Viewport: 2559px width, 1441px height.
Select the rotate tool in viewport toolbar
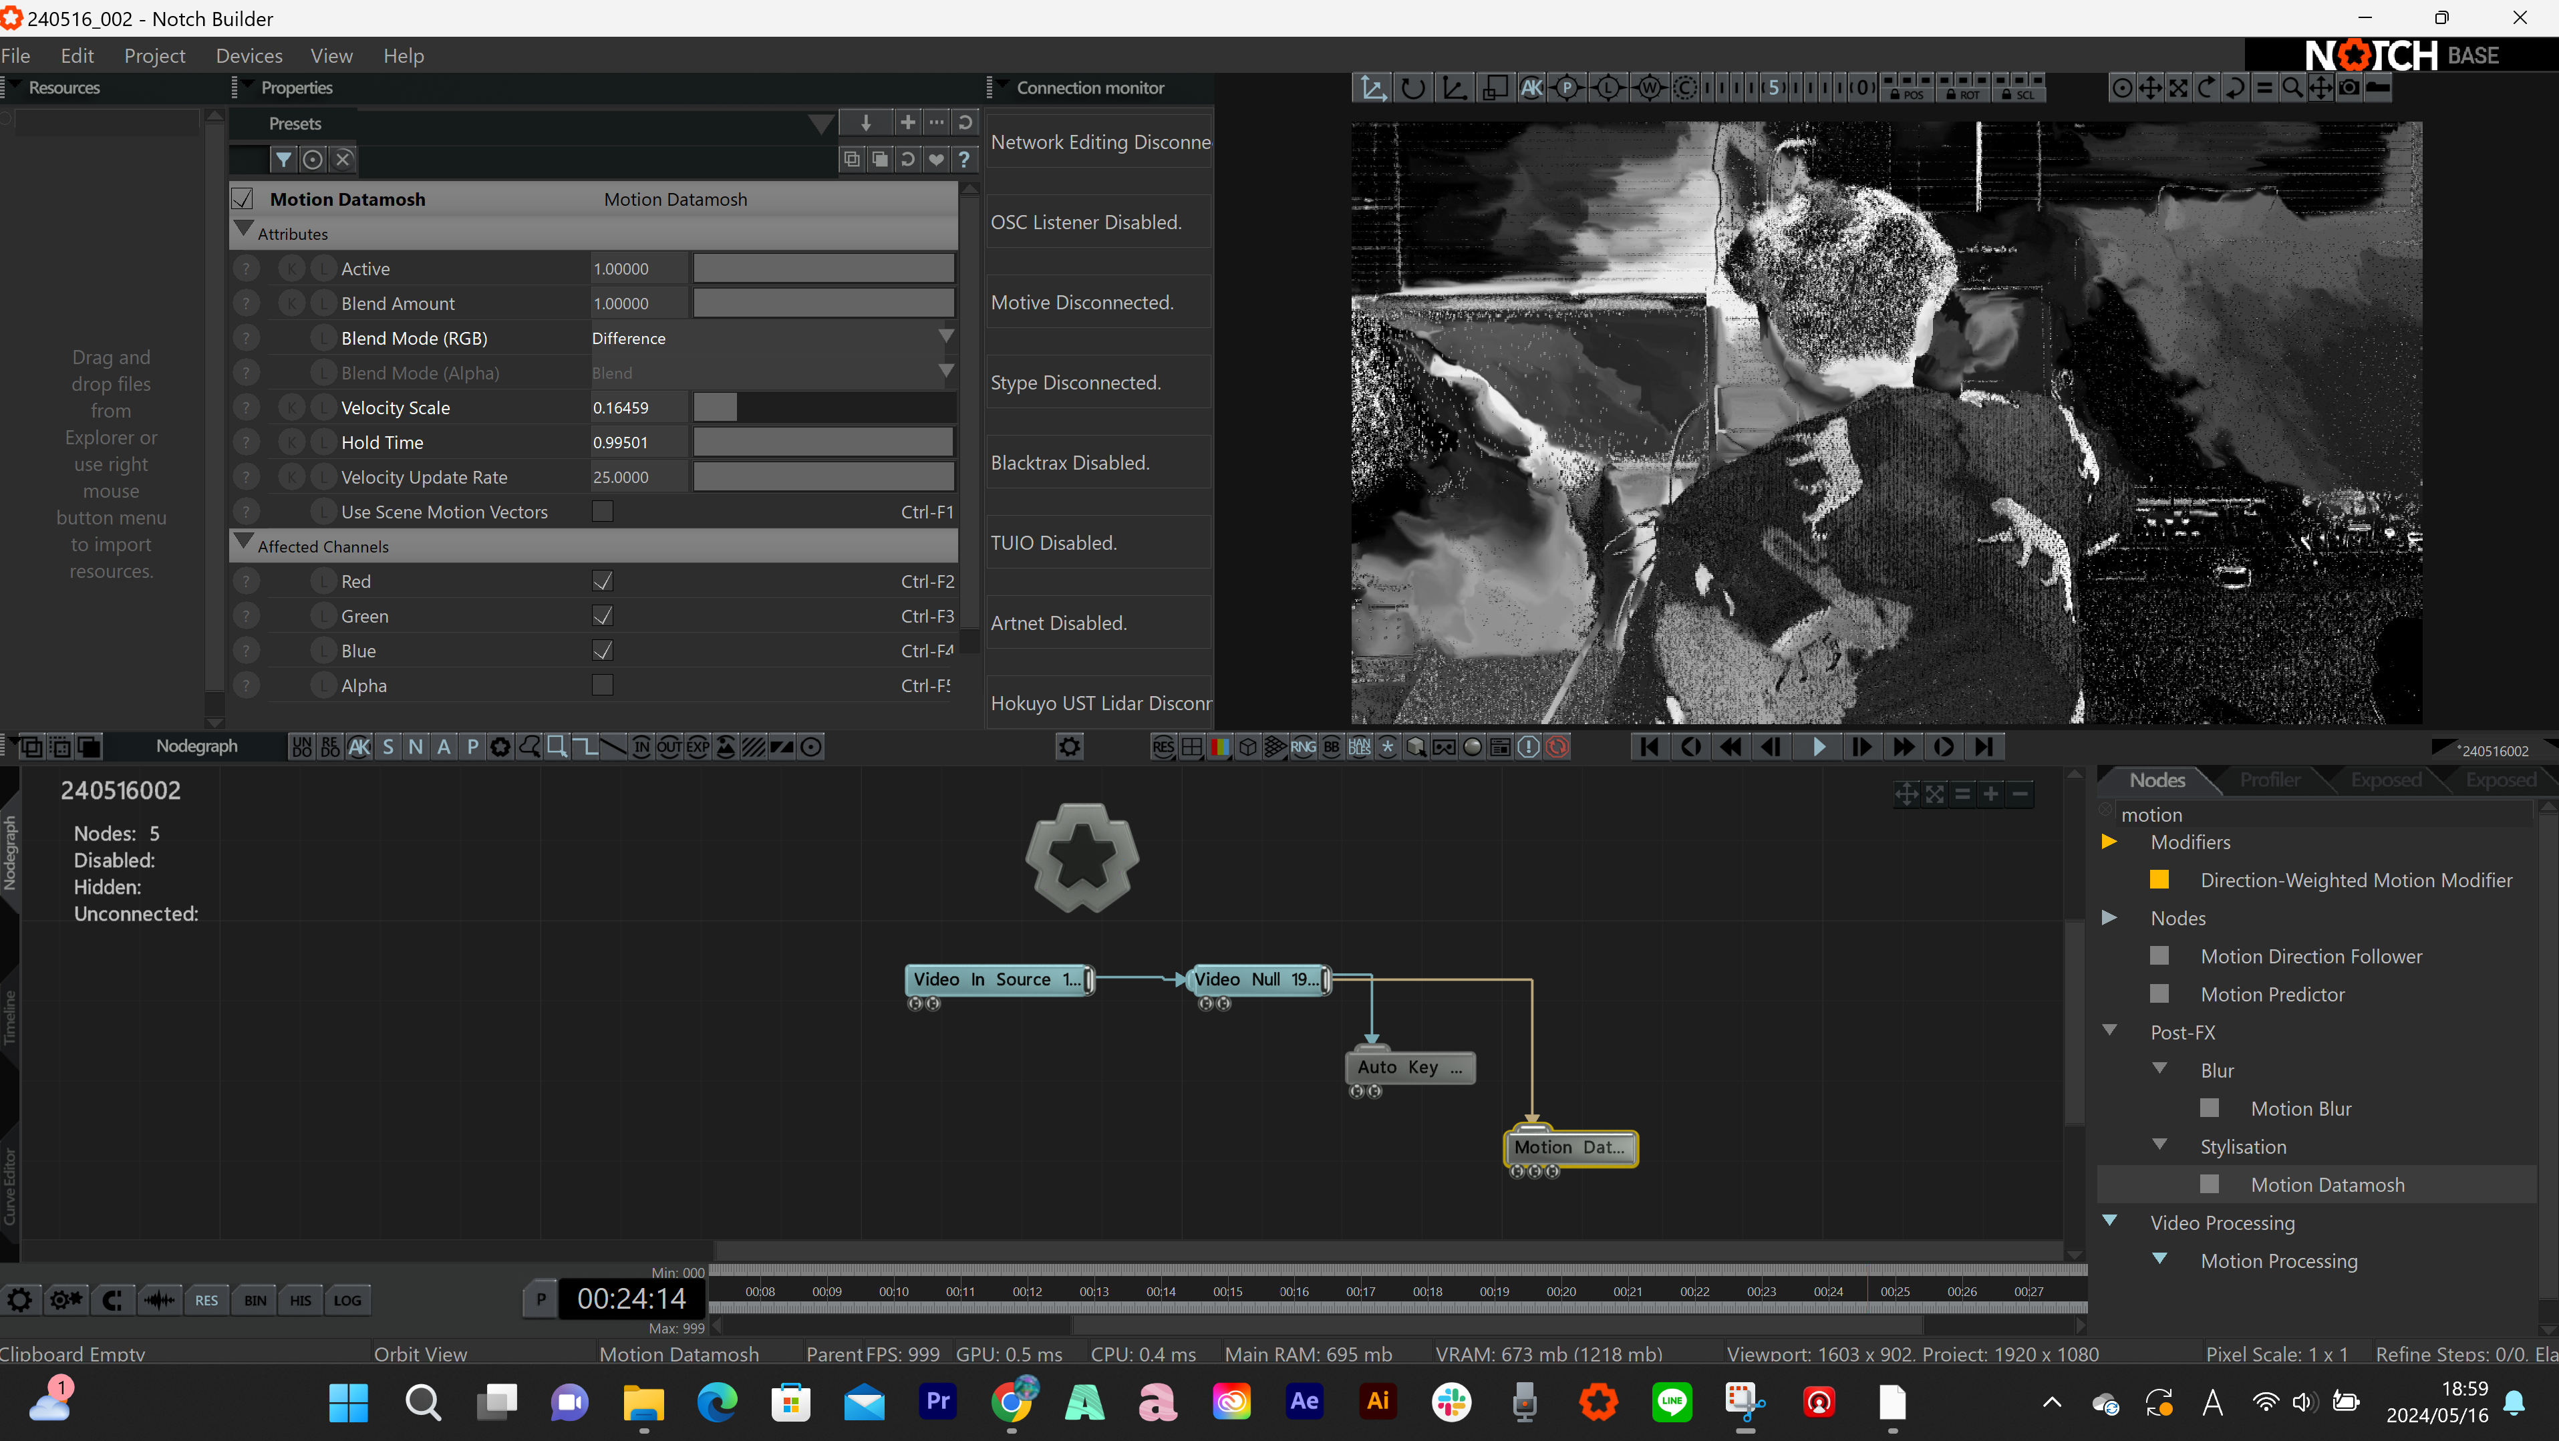pyautogui.click(x=1412, y=88)
